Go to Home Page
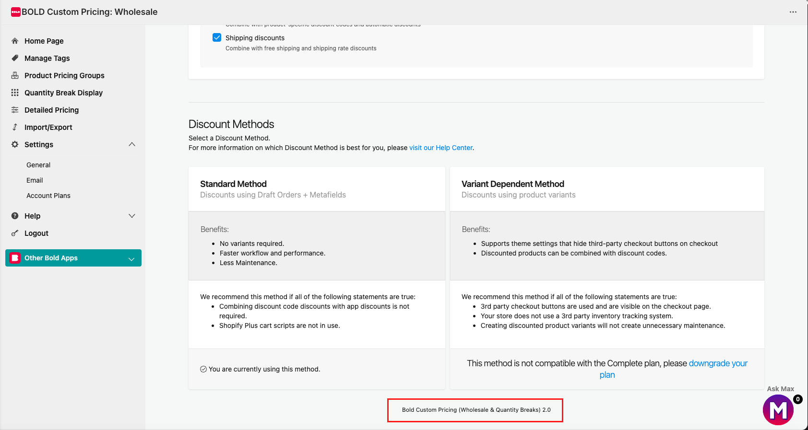The height and width of the screenshot is (430, 808). (44, 41)
